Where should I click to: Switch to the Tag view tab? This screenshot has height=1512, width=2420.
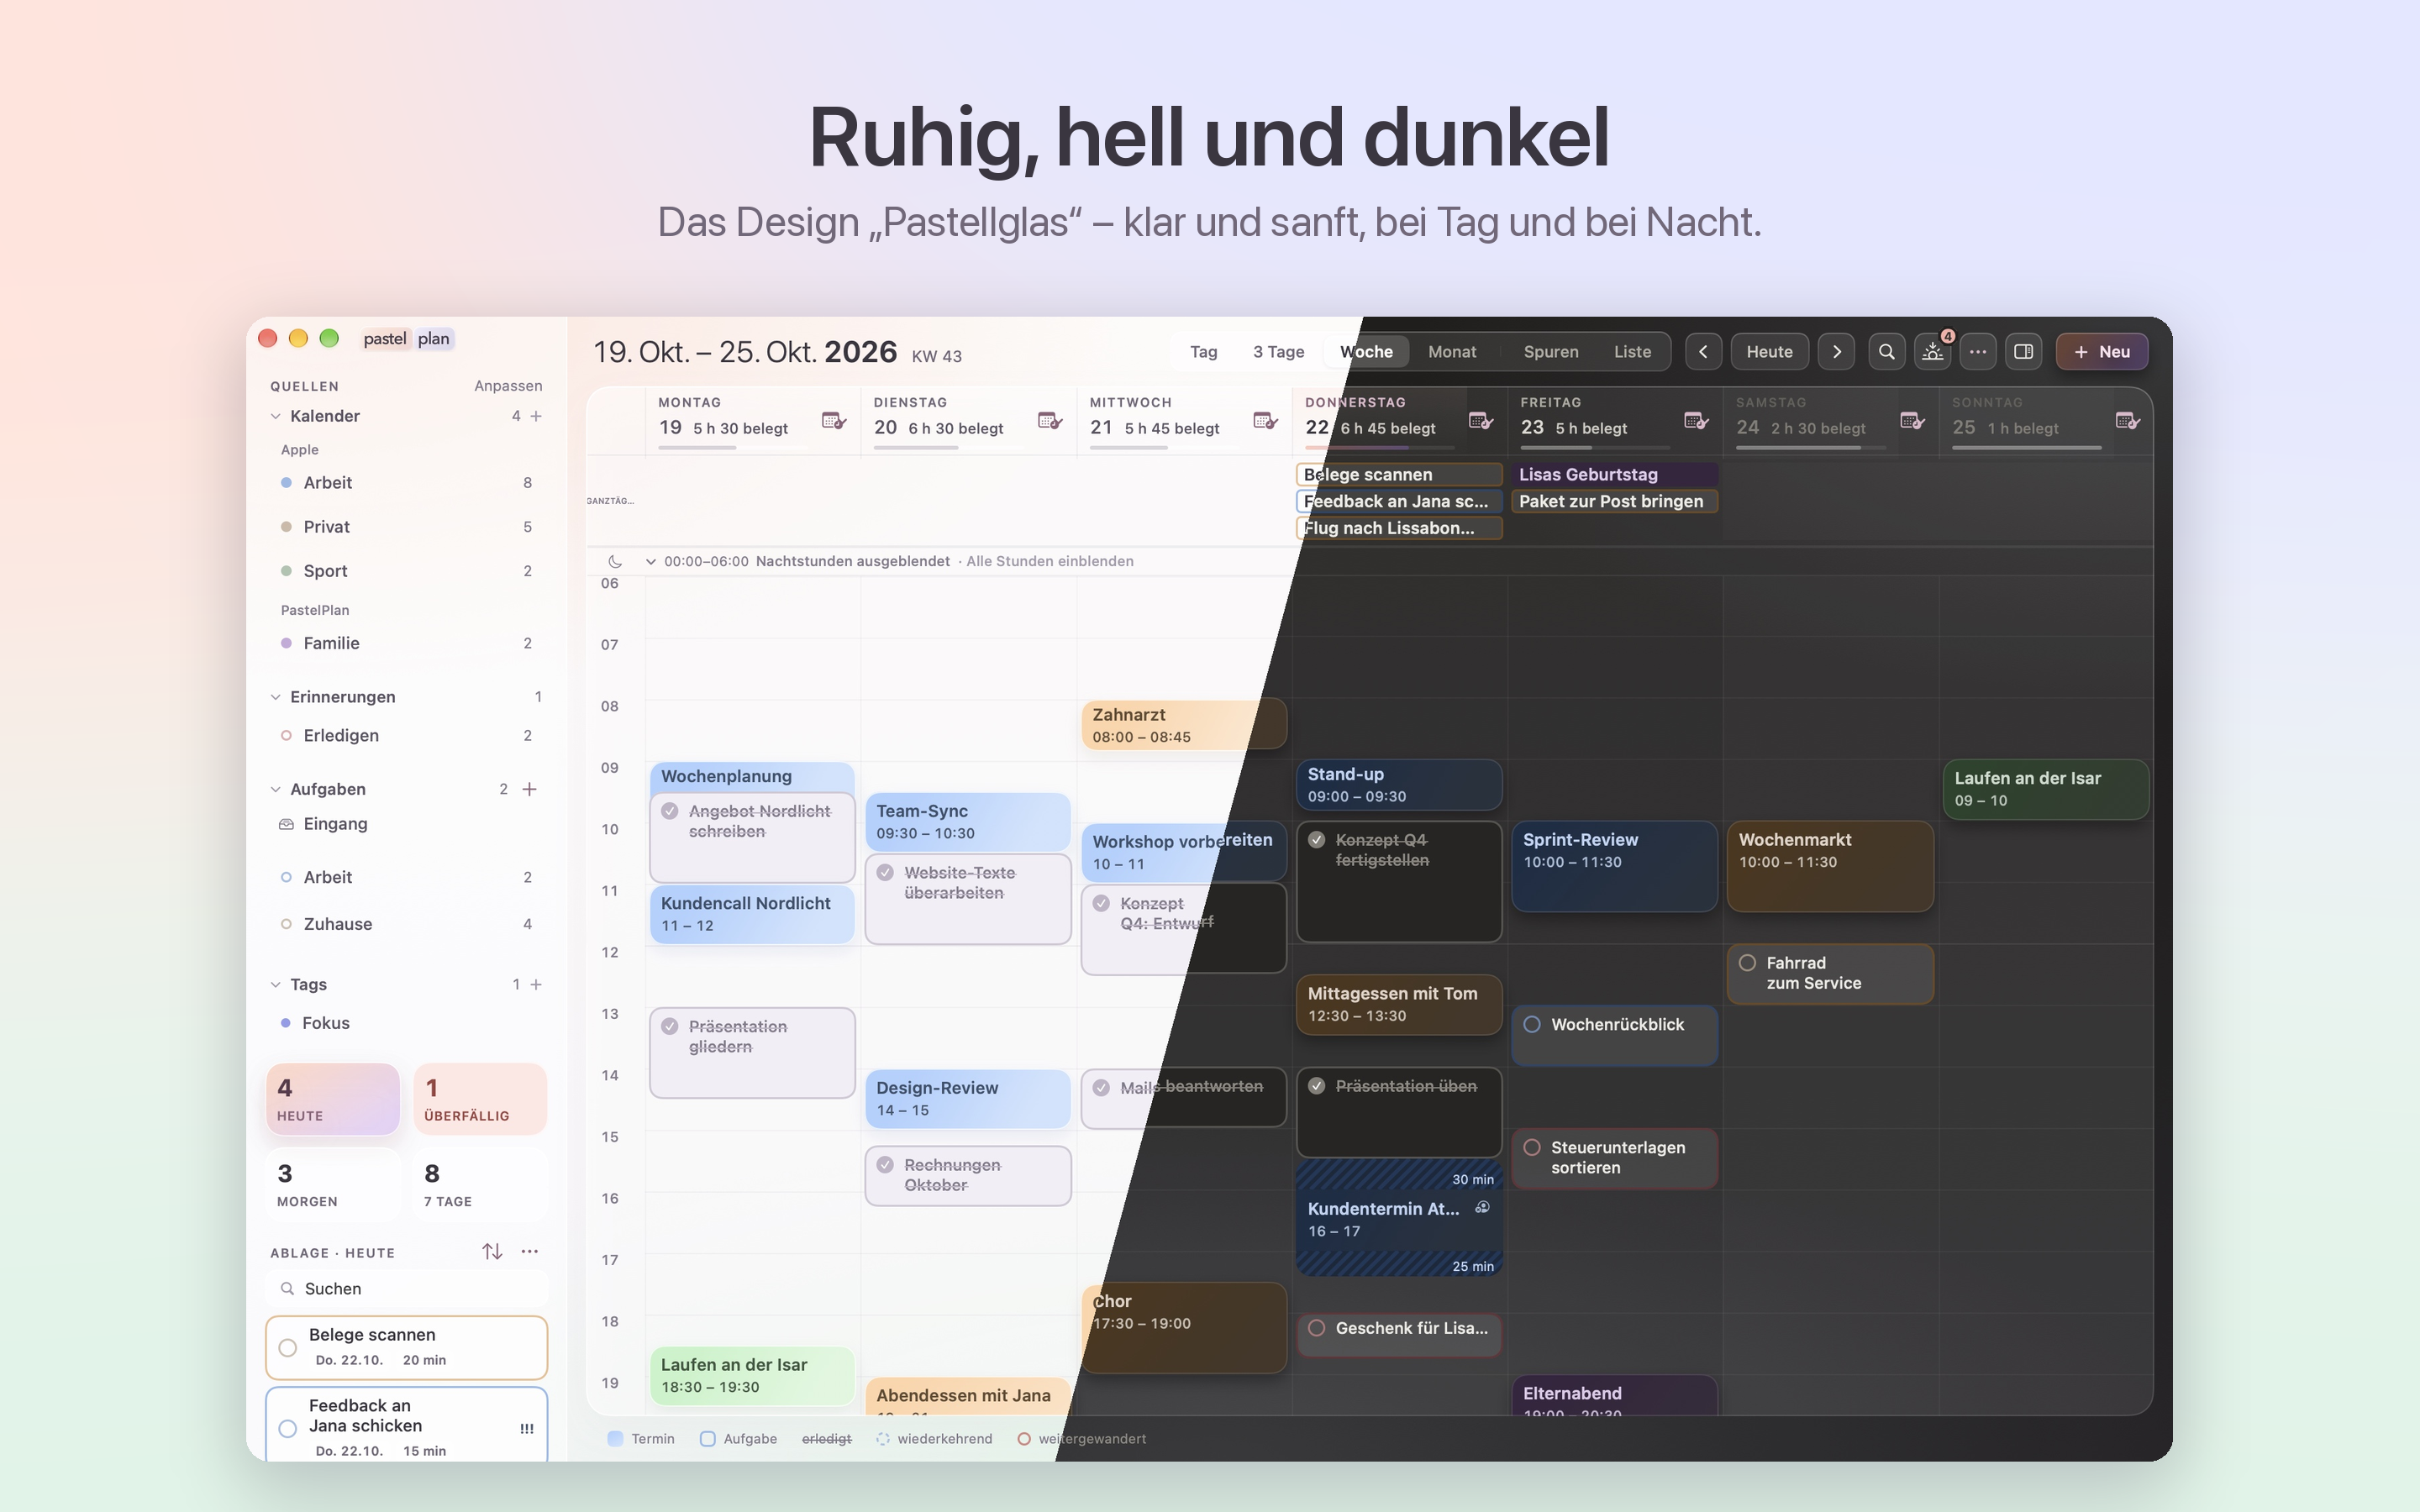(1203, 352)
